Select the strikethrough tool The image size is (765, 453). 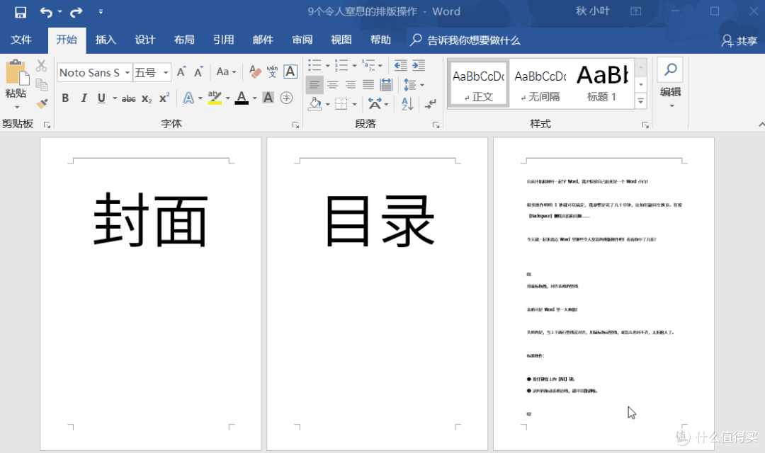click(128, 98)
